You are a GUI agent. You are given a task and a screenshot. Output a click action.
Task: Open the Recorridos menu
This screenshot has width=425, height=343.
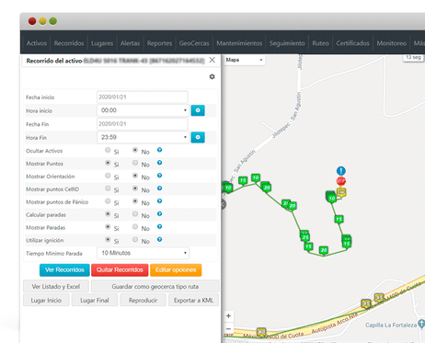(x=69, y=43)
